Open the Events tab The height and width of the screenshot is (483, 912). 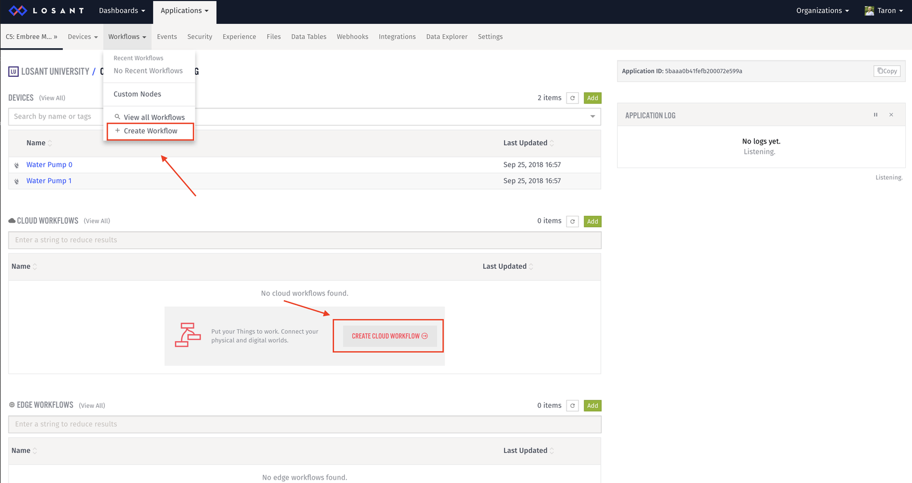pos(167,36)
